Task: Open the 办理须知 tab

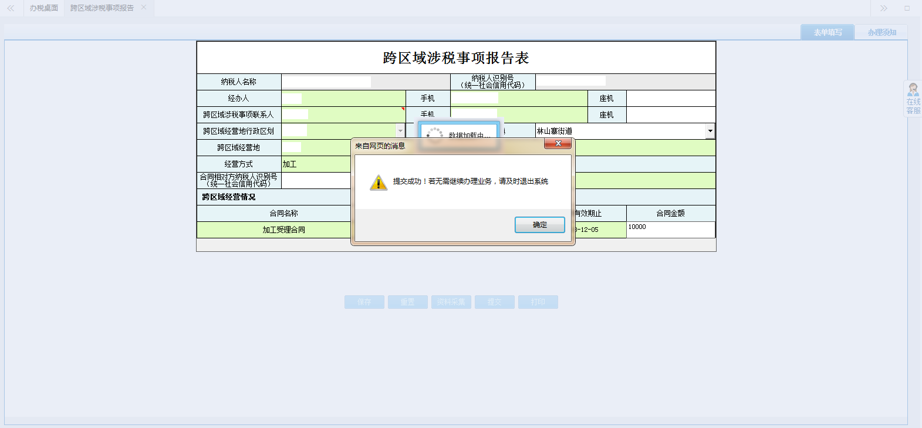Action: (x=882, y=32)
